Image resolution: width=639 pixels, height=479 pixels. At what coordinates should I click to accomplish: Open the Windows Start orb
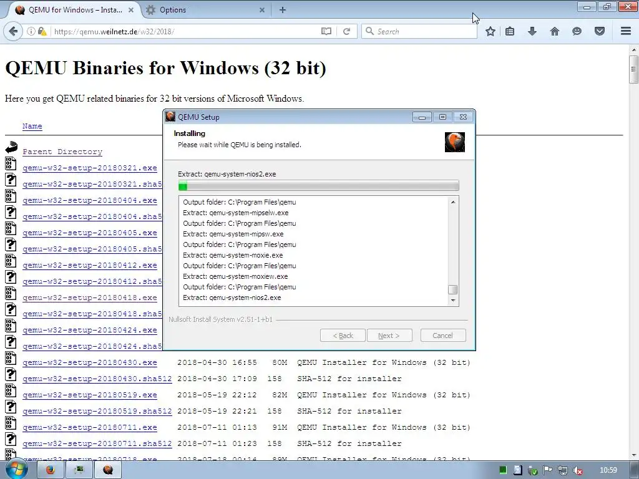click(17, 469)
